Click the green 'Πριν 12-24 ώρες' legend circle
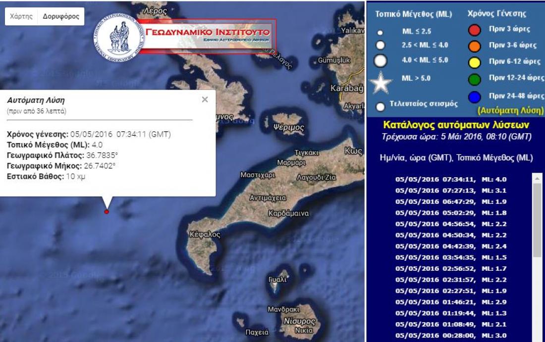The height and width of the screenshot is (342, 545). [475, 78]
